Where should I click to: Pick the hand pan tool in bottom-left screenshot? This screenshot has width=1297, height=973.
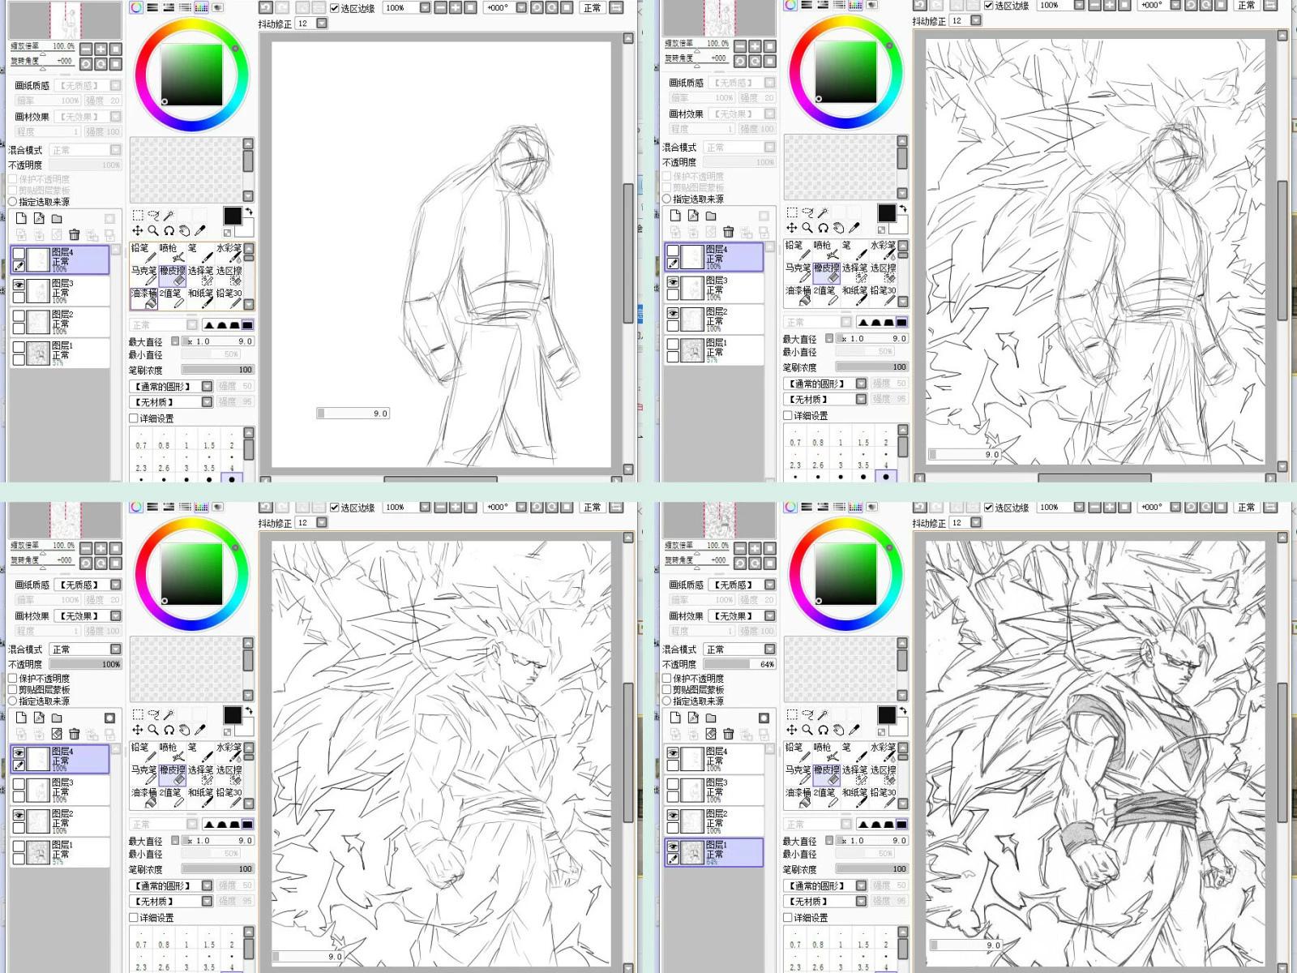pos(184,730)
